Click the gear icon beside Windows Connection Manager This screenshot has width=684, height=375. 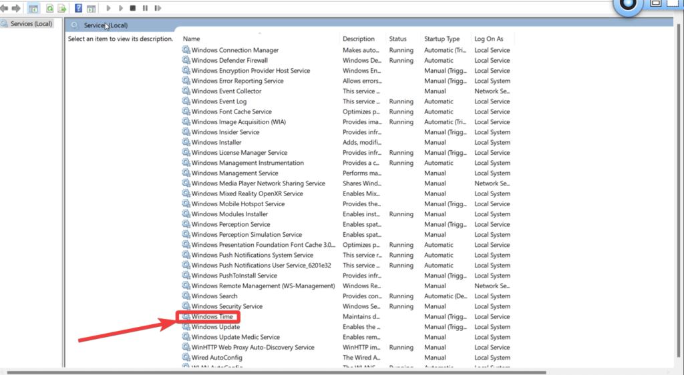click(x=186, y=49)
